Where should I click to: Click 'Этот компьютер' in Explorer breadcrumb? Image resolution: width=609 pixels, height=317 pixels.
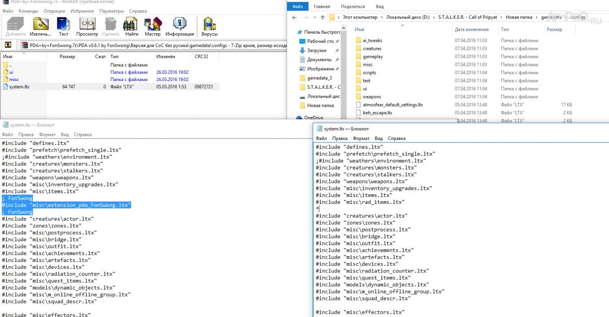(x=360, y=17)
